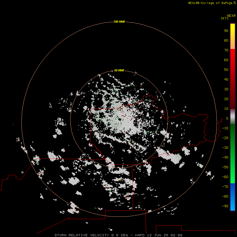Click the -70 value on the velocity scale

coord(225,187)
